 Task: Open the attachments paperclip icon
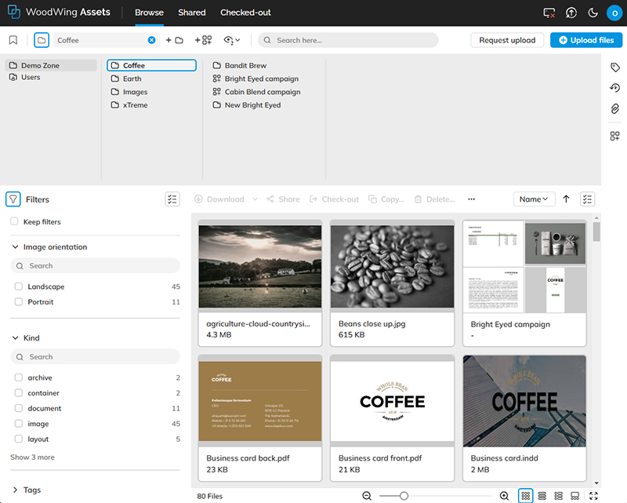pos(615,108)
